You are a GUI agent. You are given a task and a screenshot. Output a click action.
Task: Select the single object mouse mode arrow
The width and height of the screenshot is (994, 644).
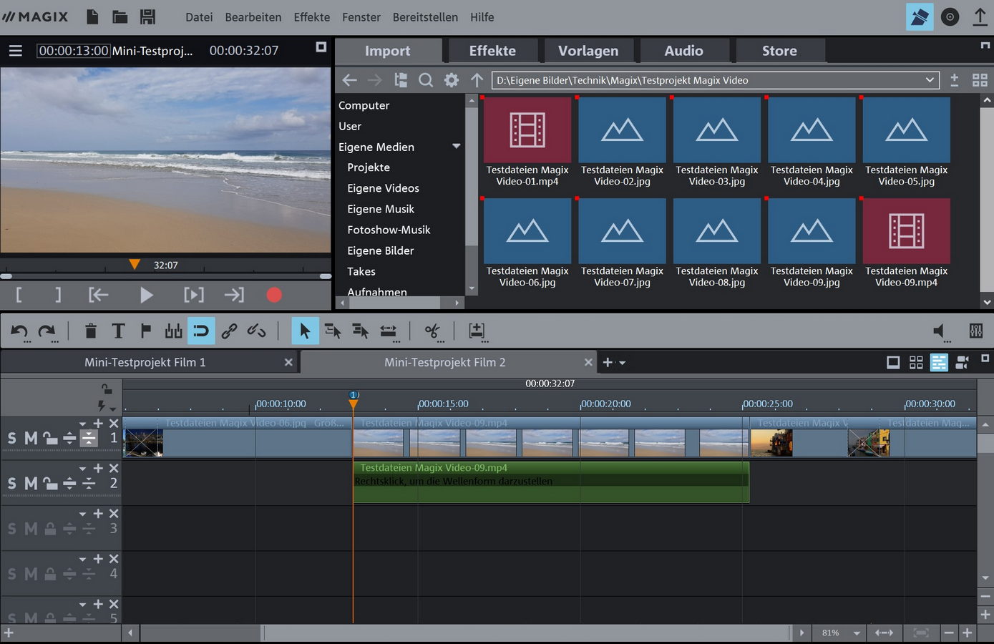[305, 331]
